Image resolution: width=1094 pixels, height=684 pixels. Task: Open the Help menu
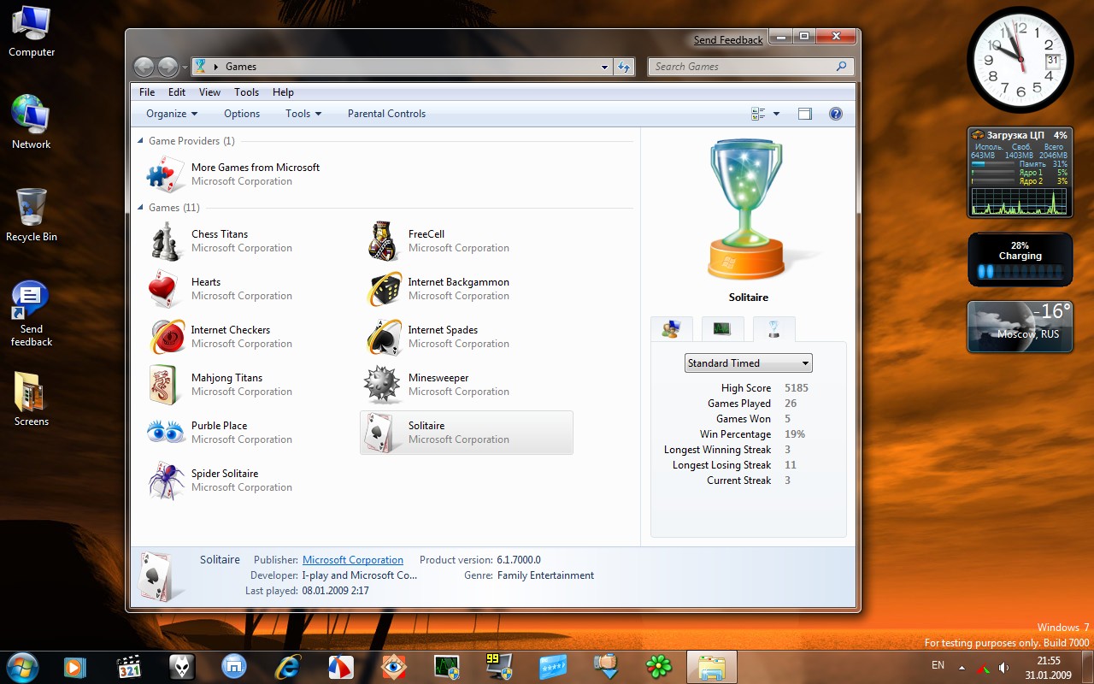(x=283, y=92)
